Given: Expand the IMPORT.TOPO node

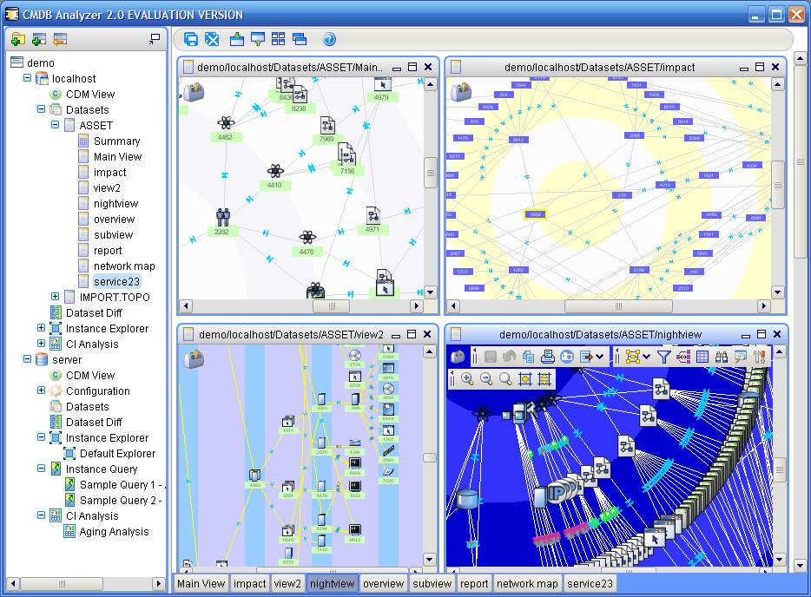Looking at the screenshot, I should (x=56, y=297).
